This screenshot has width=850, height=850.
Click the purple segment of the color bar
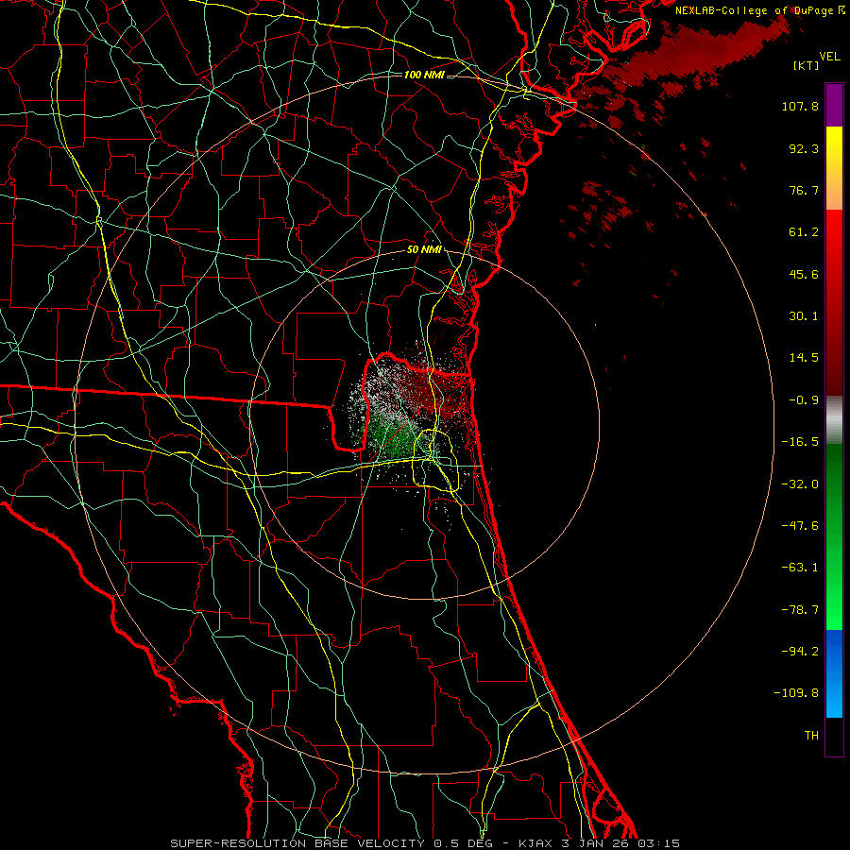click(834, 105)
